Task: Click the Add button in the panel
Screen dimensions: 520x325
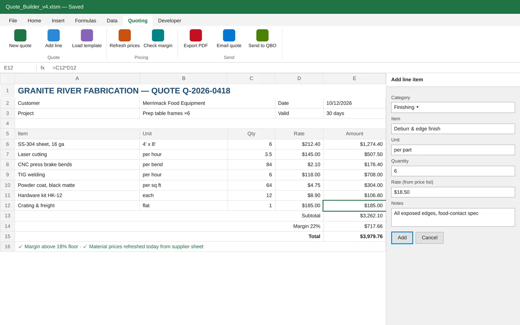Action: tap(402, 238)
